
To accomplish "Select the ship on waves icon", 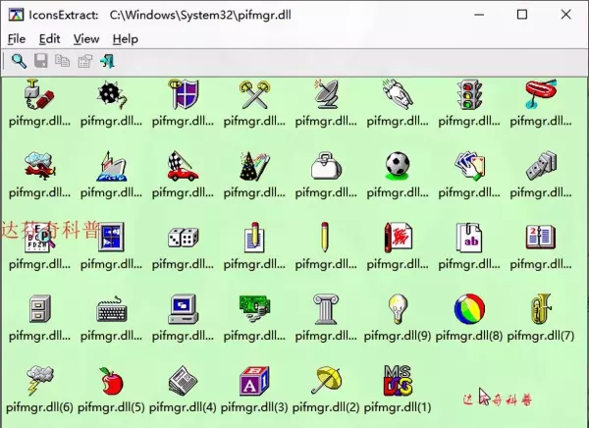I will 111,166.
